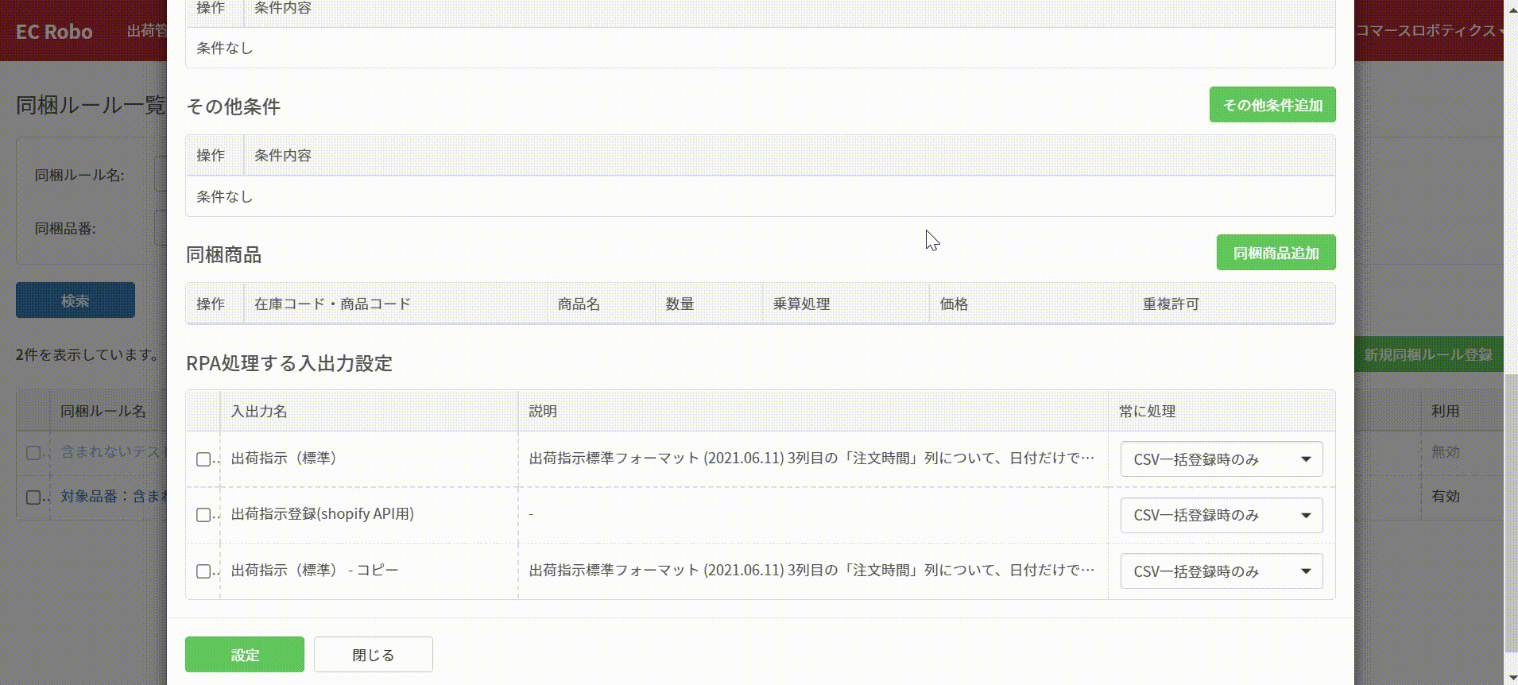The width and height of the screenshot is (1518, 685).
Task: Check the 含まれないテス rule row checkbox
Action: (x=33, y=452)
